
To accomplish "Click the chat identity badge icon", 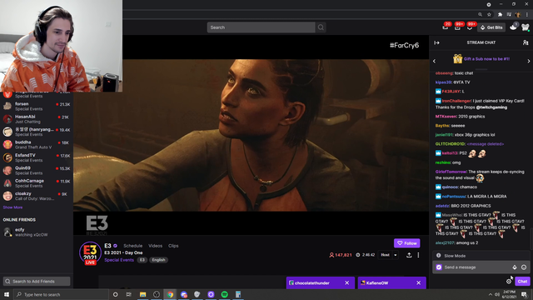I will [439, 267].
